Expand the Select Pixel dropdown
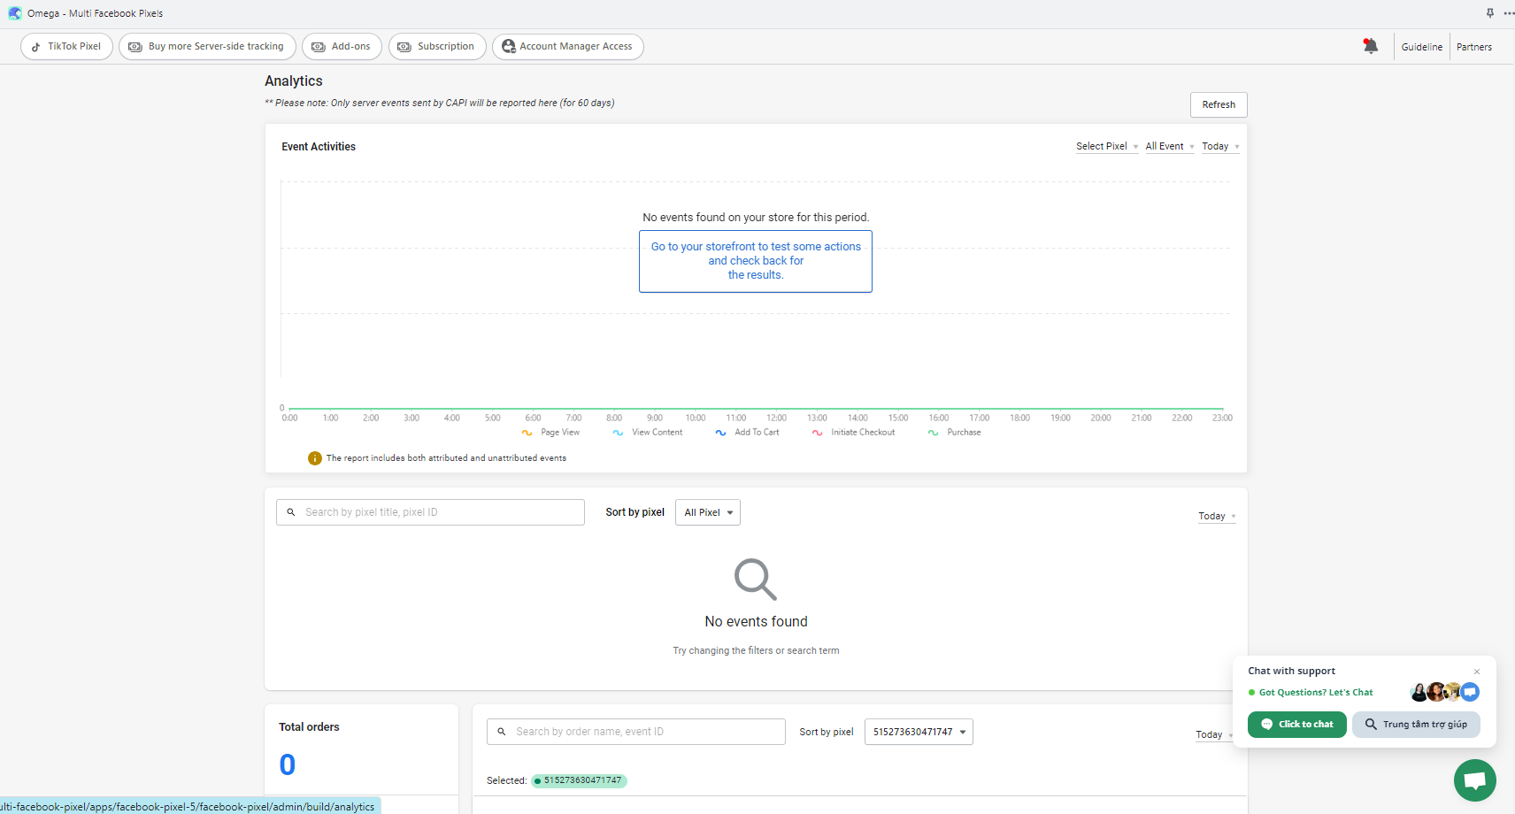The height and width of the screenshot is (814, 1515). point(1106,147)
